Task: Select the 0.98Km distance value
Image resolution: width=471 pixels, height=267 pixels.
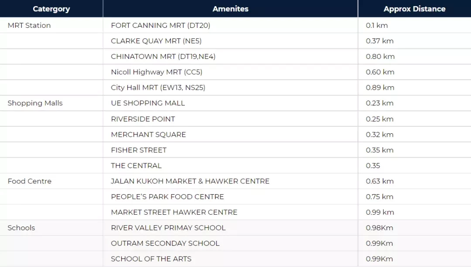Action: 379,228
